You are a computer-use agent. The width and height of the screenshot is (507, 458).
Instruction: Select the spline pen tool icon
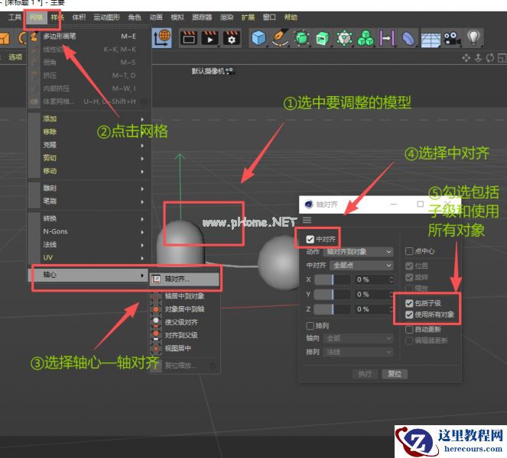280,38
